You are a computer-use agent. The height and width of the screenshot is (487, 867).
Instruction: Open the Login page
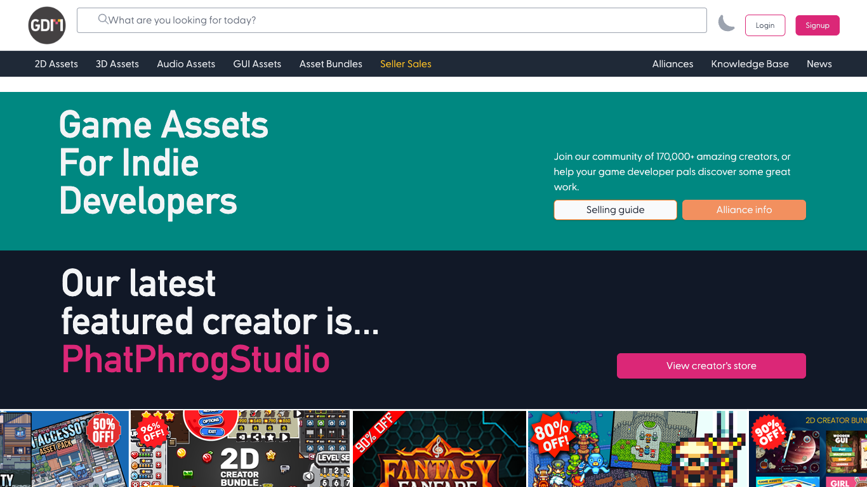coord(765,25)
